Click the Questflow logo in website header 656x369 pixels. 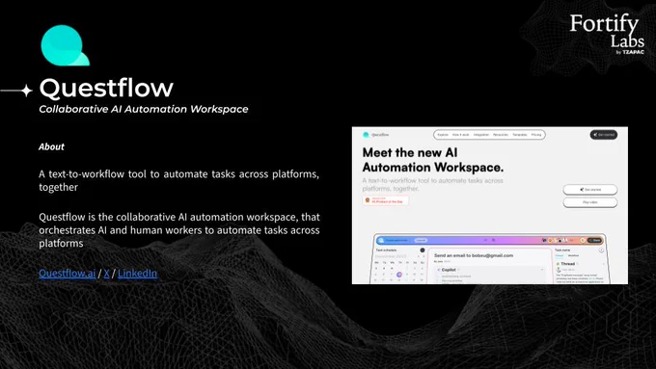tap(375, 135)
